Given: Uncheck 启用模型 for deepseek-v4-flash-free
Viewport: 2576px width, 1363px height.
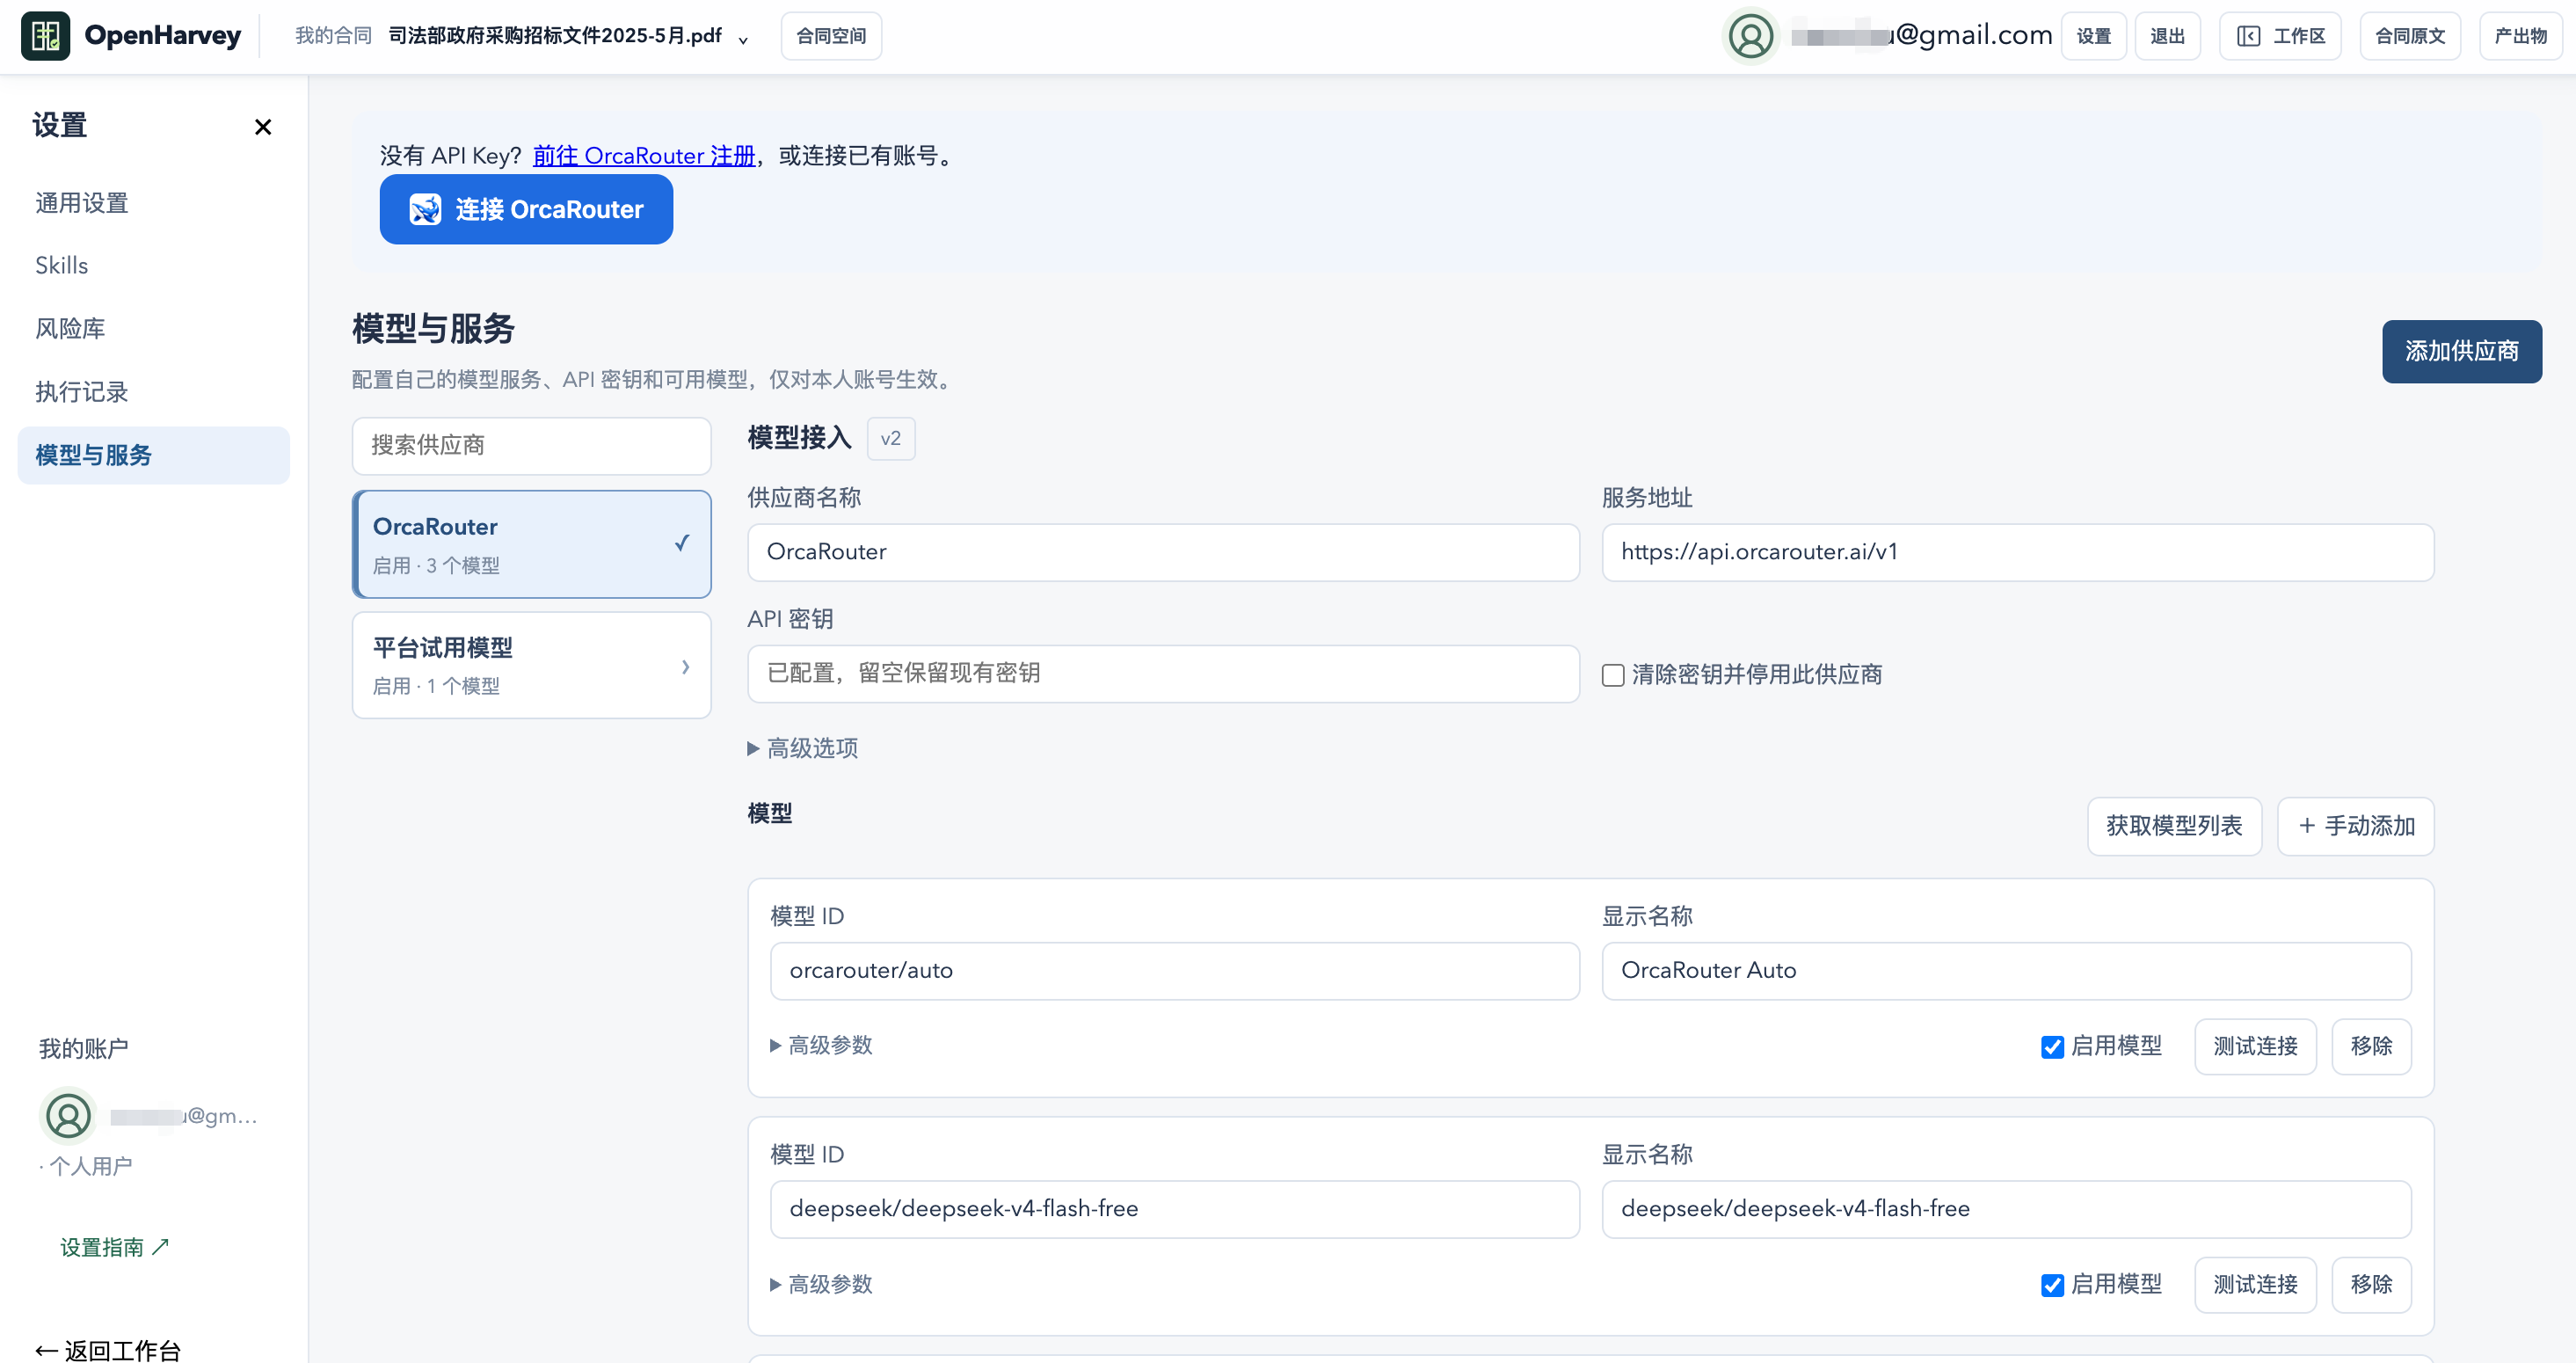Looking at the screenshot, I should [x=2052, y=1285].
